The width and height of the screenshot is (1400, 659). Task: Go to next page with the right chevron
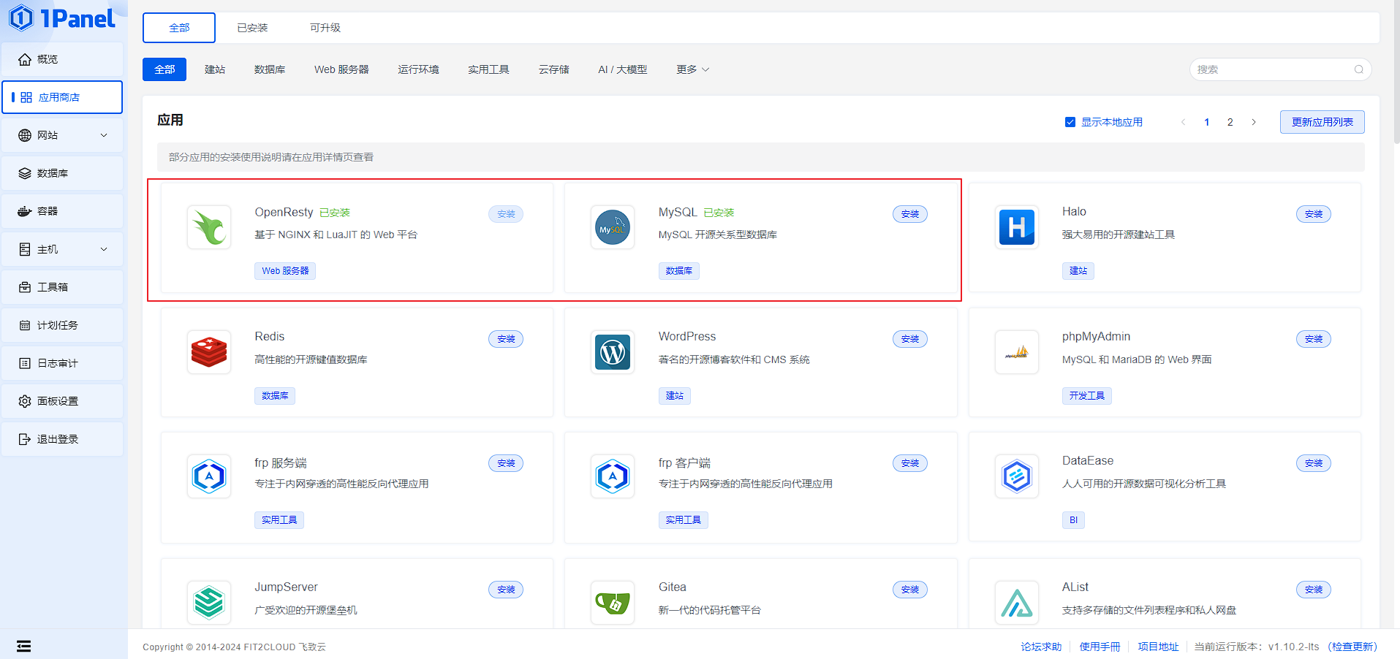[1254, 122]
